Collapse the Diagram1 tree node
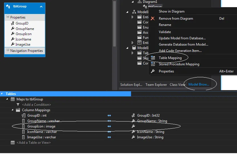Image resolution: width=237 pixels, height=154 pixels. click(x=133, y=2)
